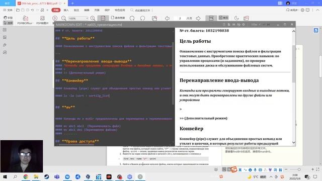
Task: Click the open folder icon
Action: point(18,10)
